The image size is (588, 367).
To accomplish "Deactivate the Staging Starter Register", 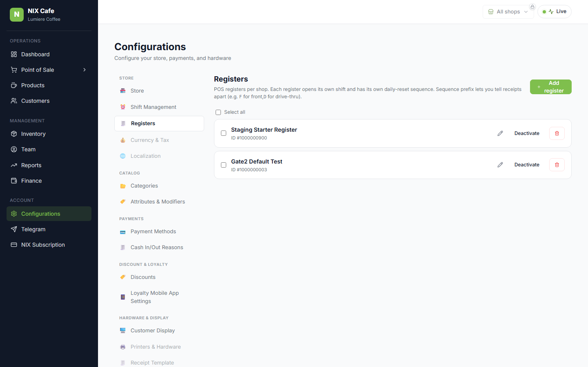I will coord(527,133).
